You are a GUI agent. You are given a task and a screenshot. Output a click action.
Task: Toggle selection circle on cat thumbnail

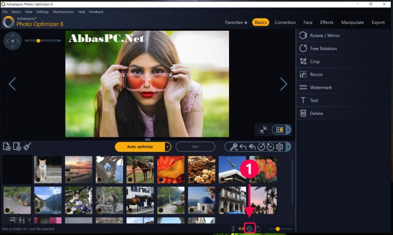[x=38, y=179]
